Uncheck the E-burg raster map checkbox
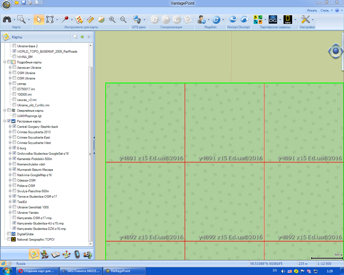The image size is (344, 275). [15, 148]
